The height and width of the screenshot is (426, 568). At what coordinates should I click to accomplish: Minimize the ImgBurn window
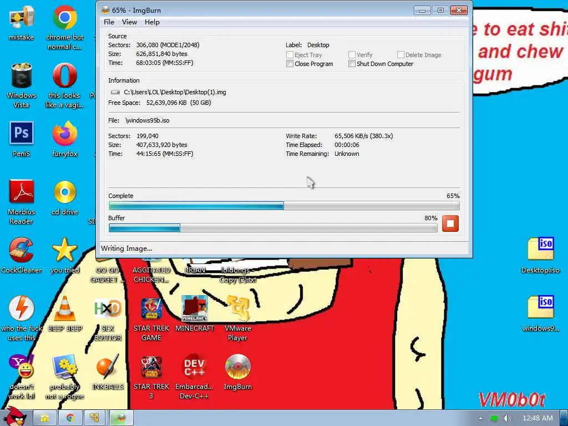pyautogui.click(x=422, y=11)
